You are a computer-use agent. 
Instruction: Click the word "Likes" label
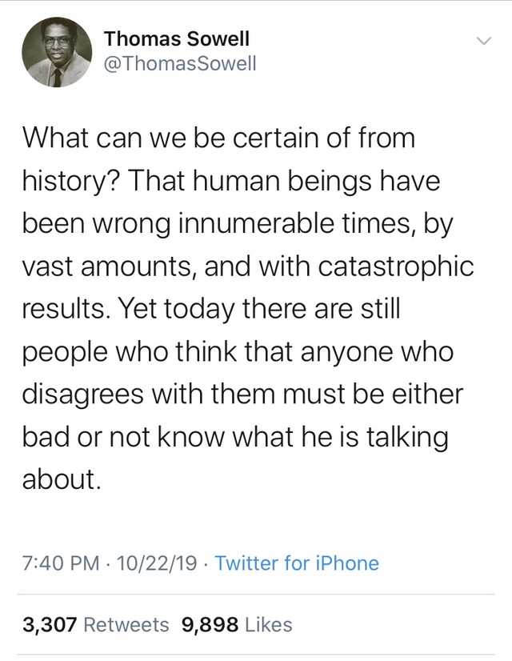[x=268, y=624]
